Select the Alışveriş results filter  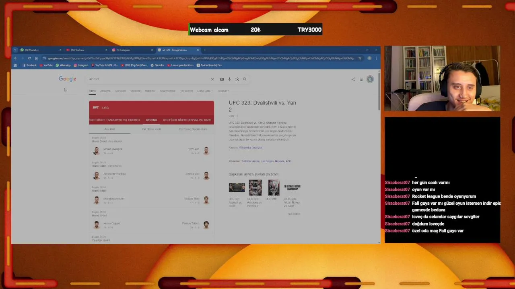(105, 91)
